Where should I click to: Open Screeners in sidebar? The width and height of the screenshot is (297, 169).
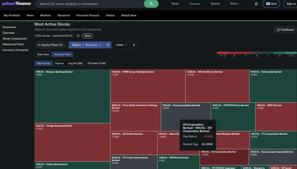(9, 27)
